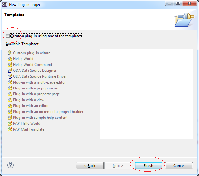
Task: Select 'ODA Data Source Runtime Driver' entry
Action: pyautogui.click(x=40, y=76)
